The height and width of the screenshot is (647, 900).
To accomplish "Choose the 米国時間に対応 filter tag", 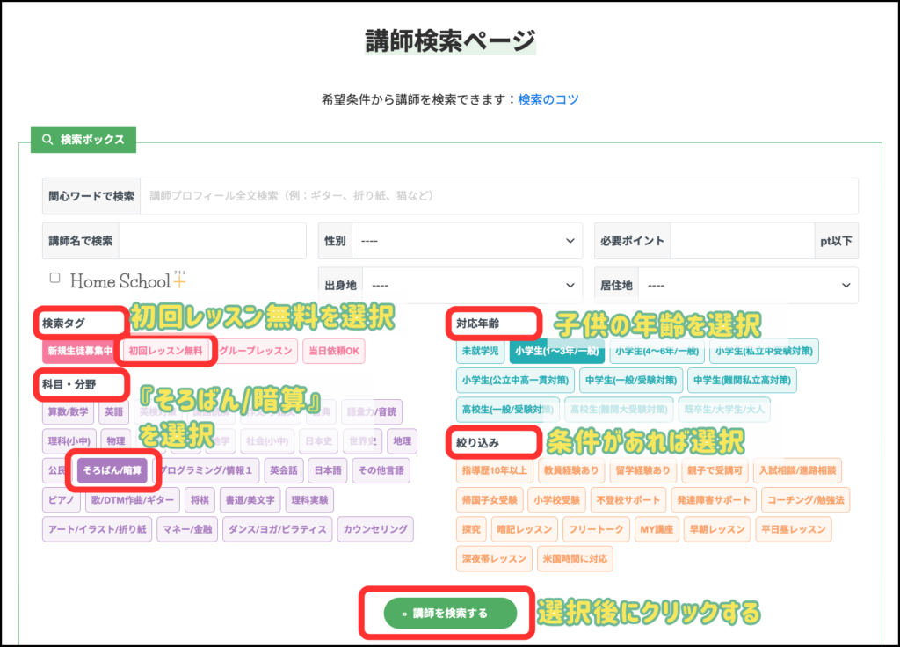I will [577, 558].
